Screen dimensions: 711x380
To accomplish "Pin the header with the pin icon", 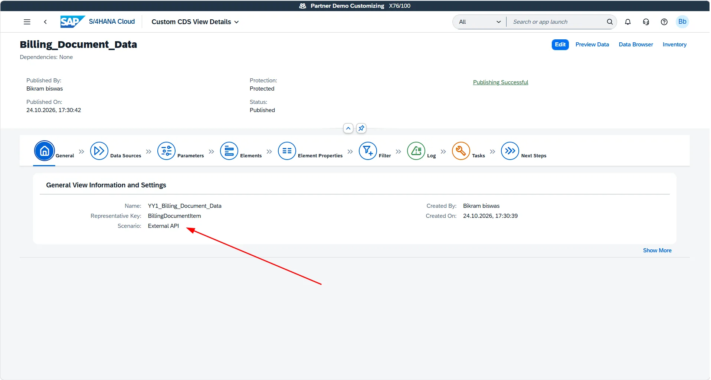I will pos(361,128).
